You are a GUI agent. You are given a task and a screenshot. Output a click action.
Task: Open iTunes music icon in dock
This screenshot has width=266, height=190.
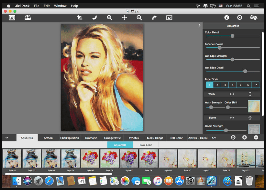click(x=158, y=181)
